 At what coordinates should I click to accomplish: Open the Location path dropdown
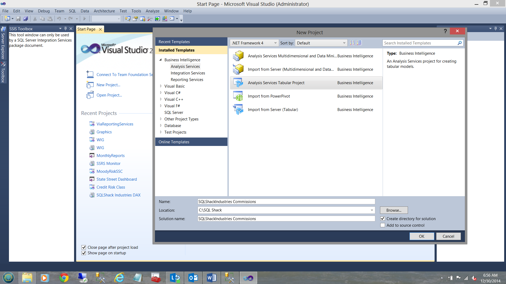point(372,210)
